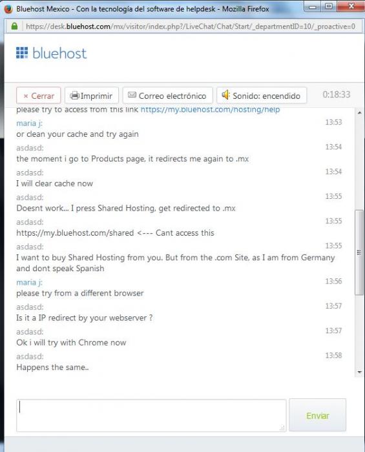Click the bluehost wordmark logo
365x452 pixels.
coord(59,54)
